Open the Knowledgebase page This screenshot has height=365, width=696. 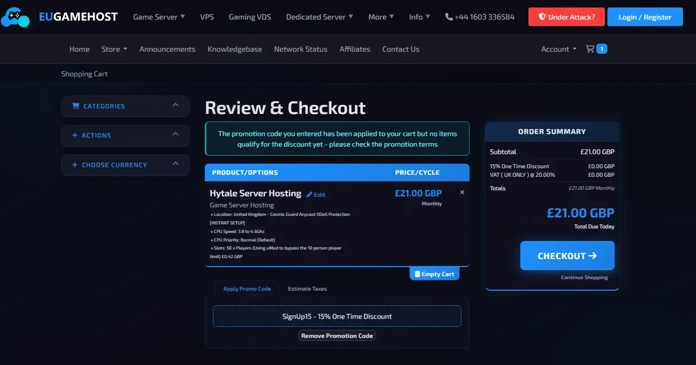[x=235, y=49]
